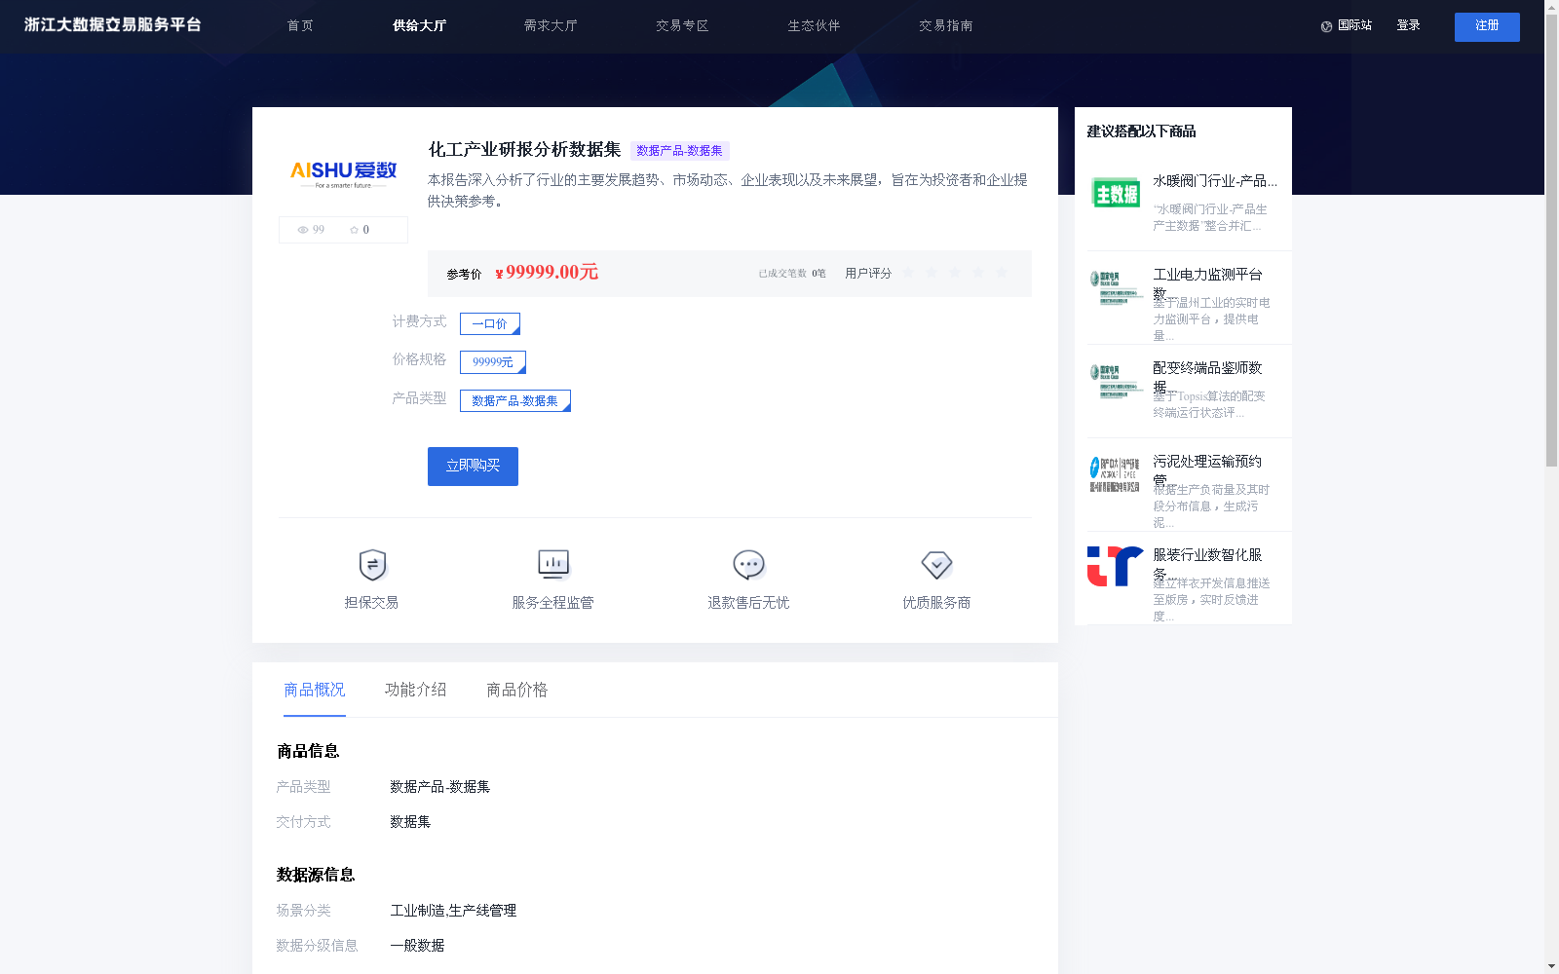This screenshot has height=974, width=1559.
Task: Open 交易专区 navigation item
Action: (682, 25)
